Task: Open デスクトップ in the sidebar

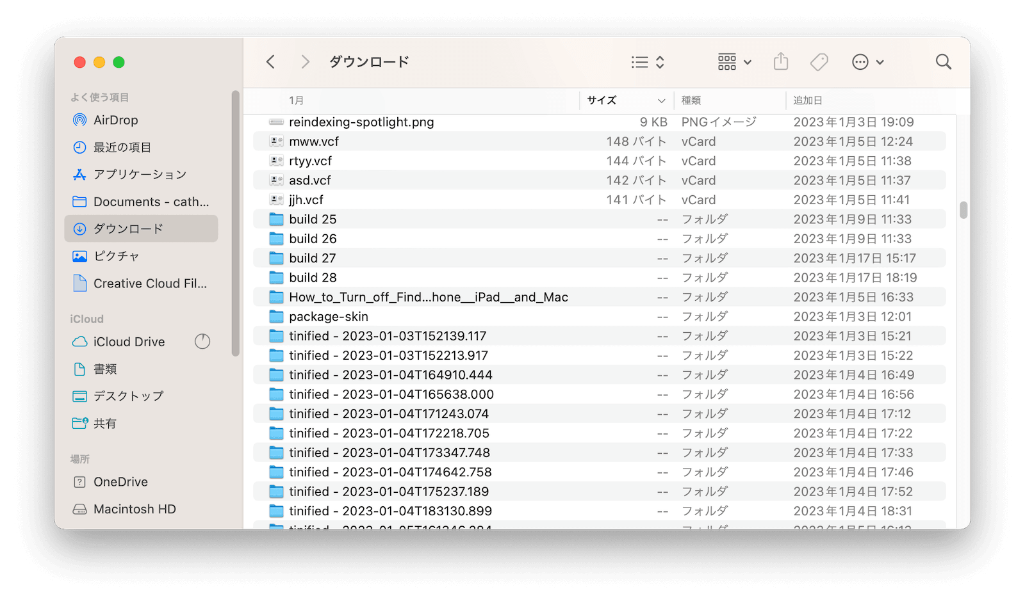Action: tap(141, 396)
